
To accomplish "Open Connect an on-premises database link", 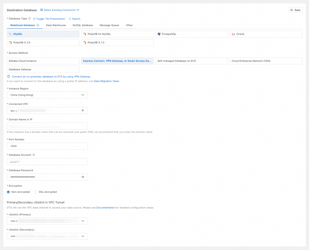I will [51, 77].
